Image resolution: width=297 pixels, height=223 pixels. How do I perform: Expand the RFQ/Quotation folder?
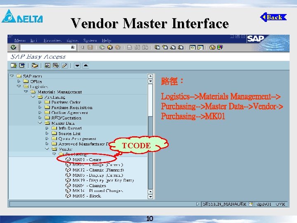coord(40,118)
